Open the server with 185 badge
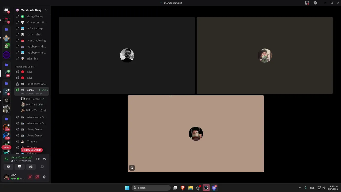 (6, 127)
